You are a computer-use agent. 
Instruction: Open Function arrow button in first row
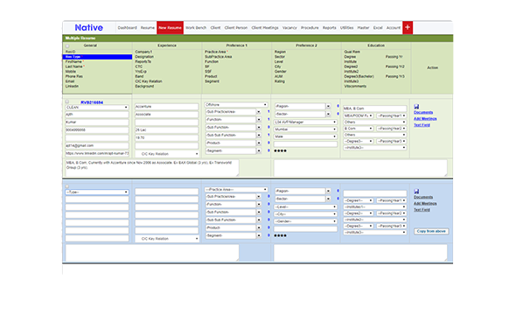[x=259, y=120]
